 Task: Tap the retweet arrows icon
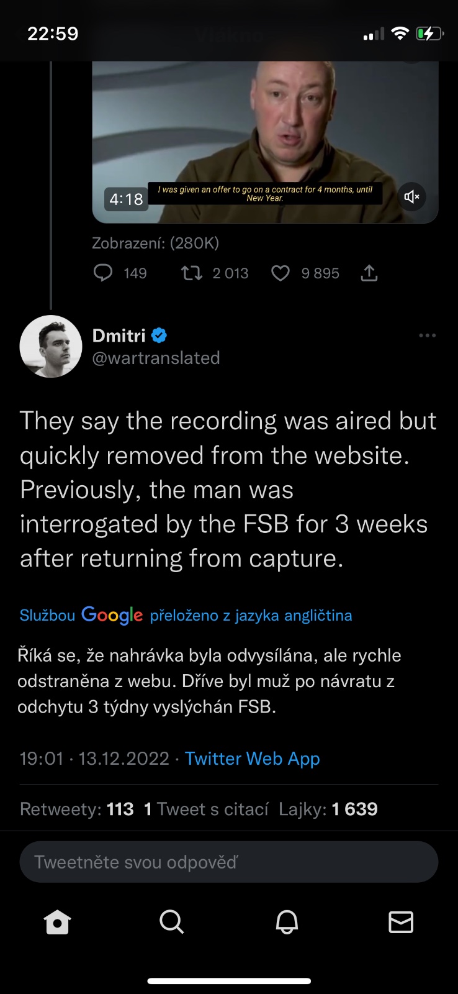(x=192, y=273)
